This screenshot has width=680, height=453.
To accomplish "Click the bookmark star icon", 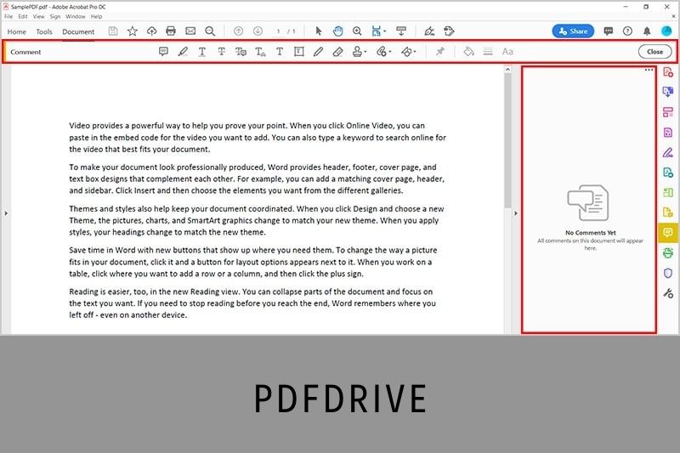I will [133, 31].
